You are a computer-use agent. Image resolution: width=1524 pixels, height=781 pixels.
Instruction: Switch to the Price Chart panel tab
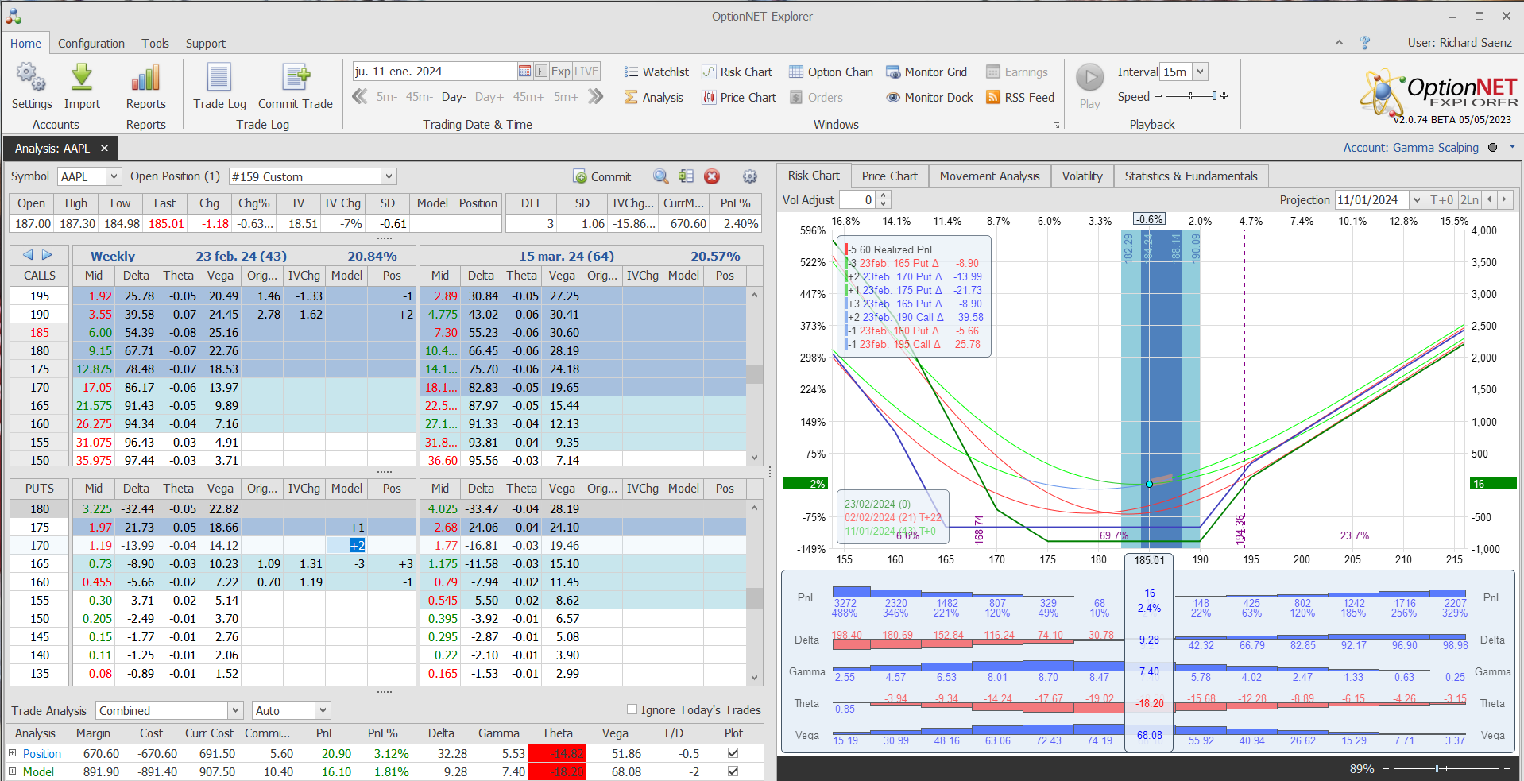[889, 176]
